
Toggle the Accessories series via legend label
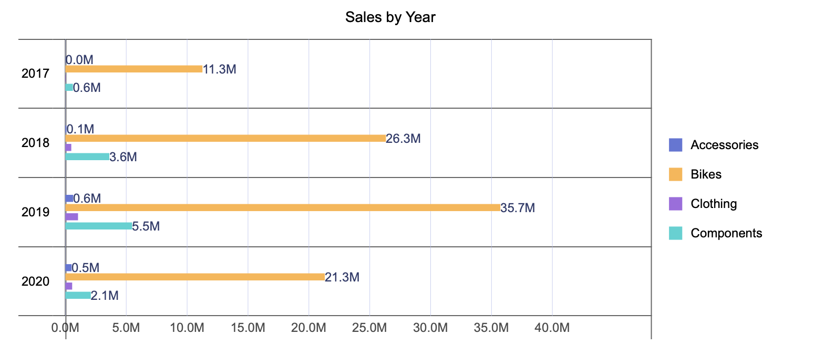pyautogui.click(x=724, y=145)
